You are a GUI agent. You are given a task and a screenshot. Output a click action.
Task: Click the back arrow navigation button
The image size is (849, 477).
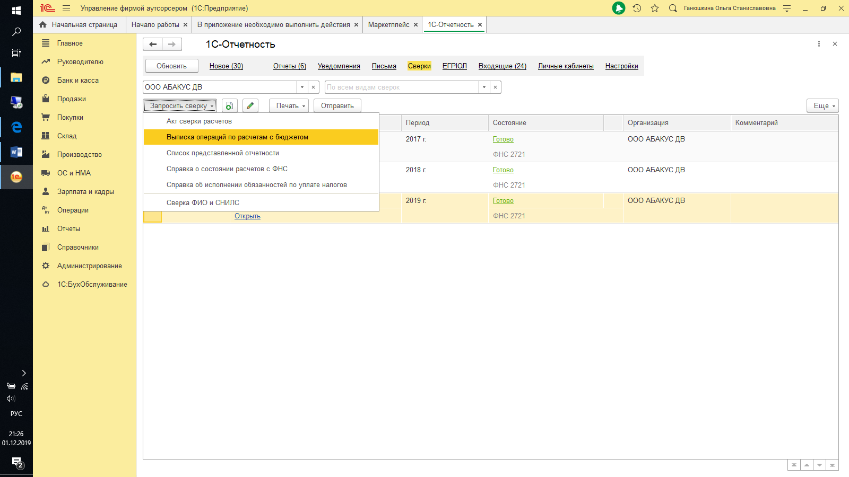(x=153, y=45)
